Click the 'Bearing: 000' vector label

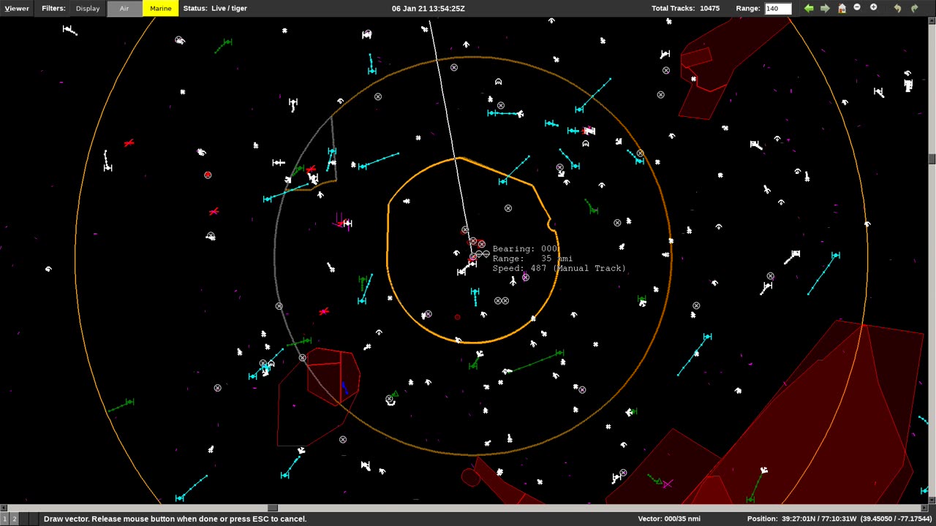tap(525, 249)
